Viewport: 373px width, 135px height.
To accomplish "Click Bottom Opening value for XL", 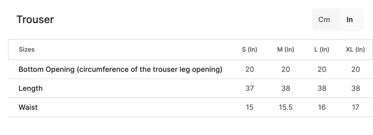I will (x=356, y=70).
